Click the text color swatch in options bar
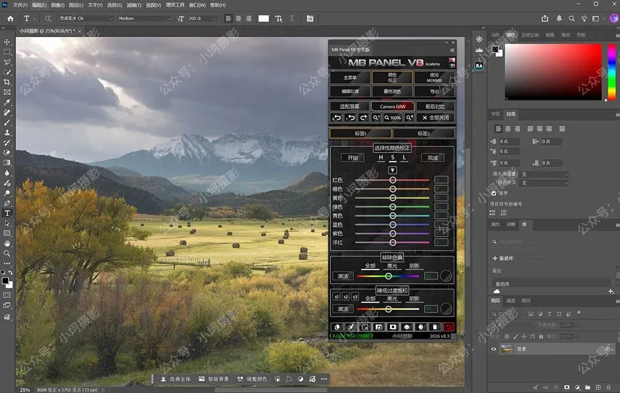The image size is (620, 393). click(x=263, y=19)
